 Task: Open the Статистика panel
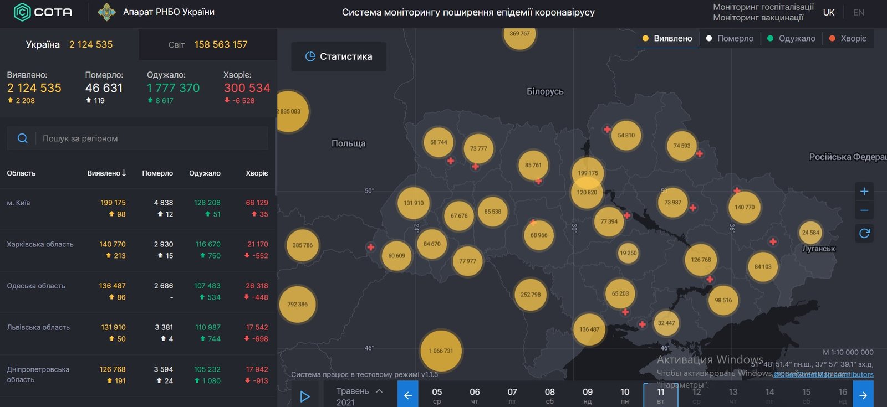click(x=339, y=56)
